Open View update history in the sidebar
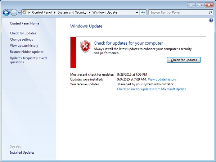Viewport: 216px width, 162px height. (x=24, y=46)
